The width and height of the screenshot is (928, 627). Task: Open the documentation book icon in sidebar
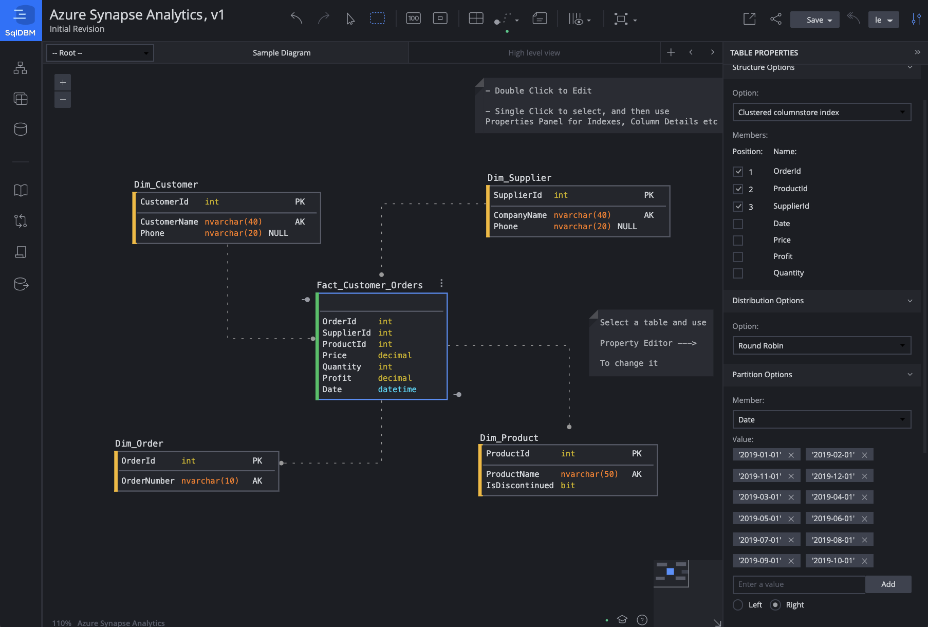21,190
